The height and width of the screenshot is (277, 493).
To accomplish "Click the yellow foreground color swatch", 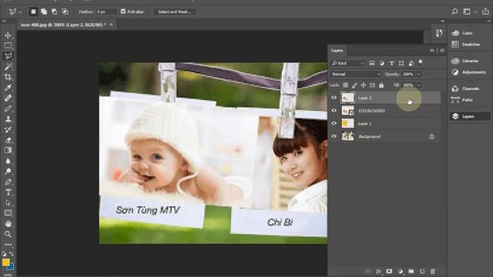I will coord(5,262).
